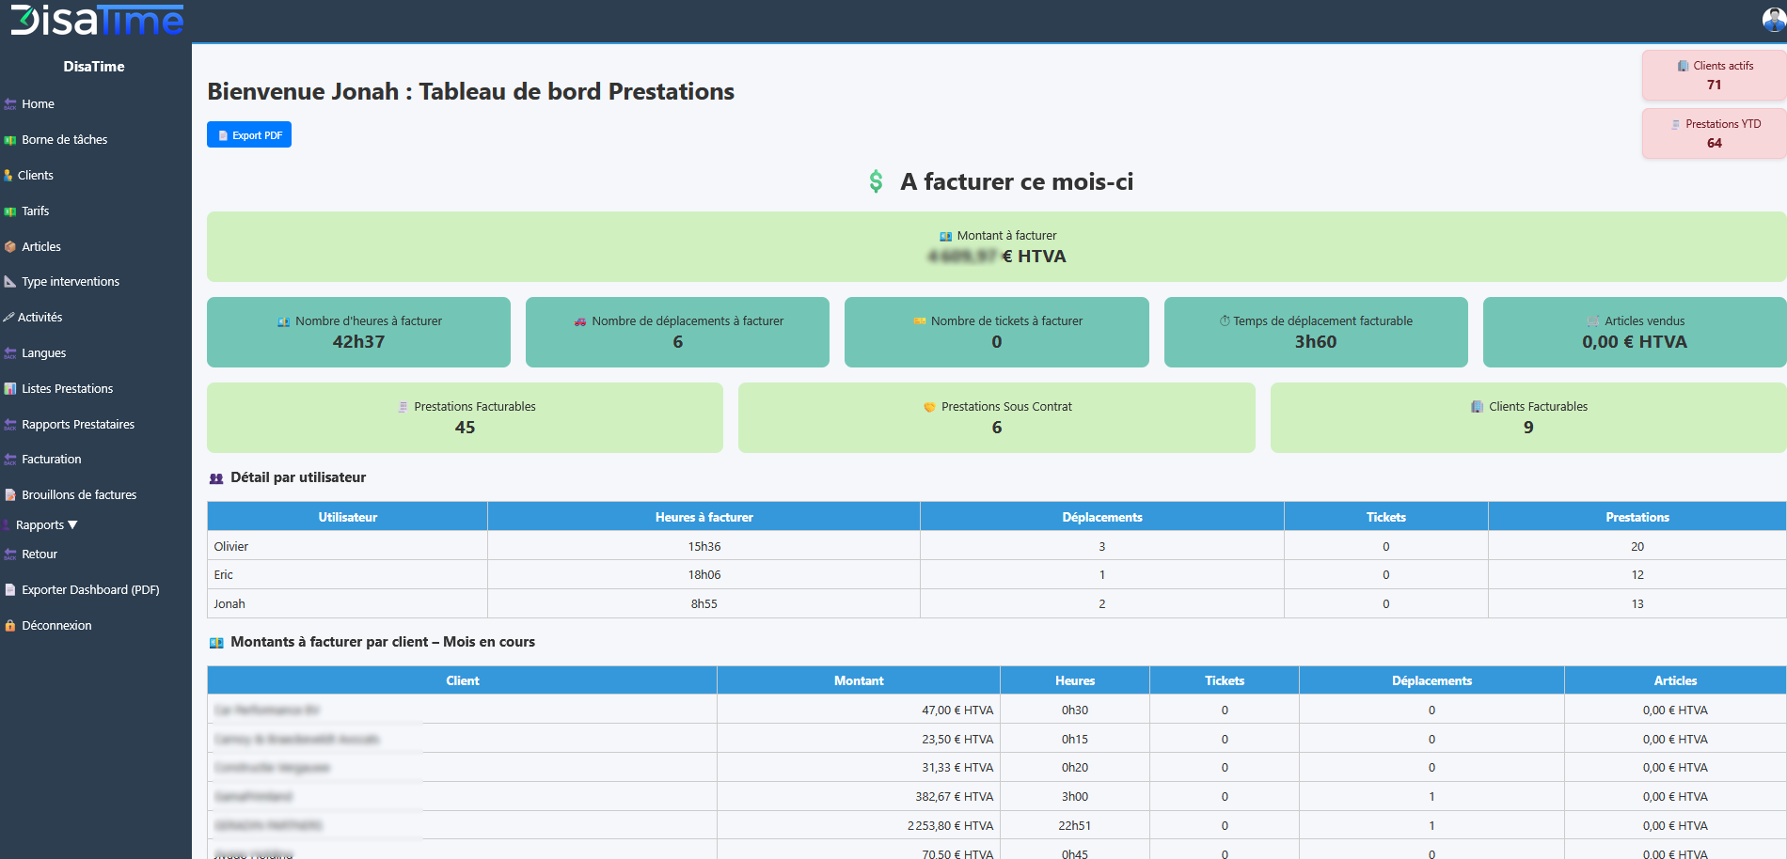Click the green dollar sign icon
The height and width of the screenshot is (859, 1787).
point(876,181)
